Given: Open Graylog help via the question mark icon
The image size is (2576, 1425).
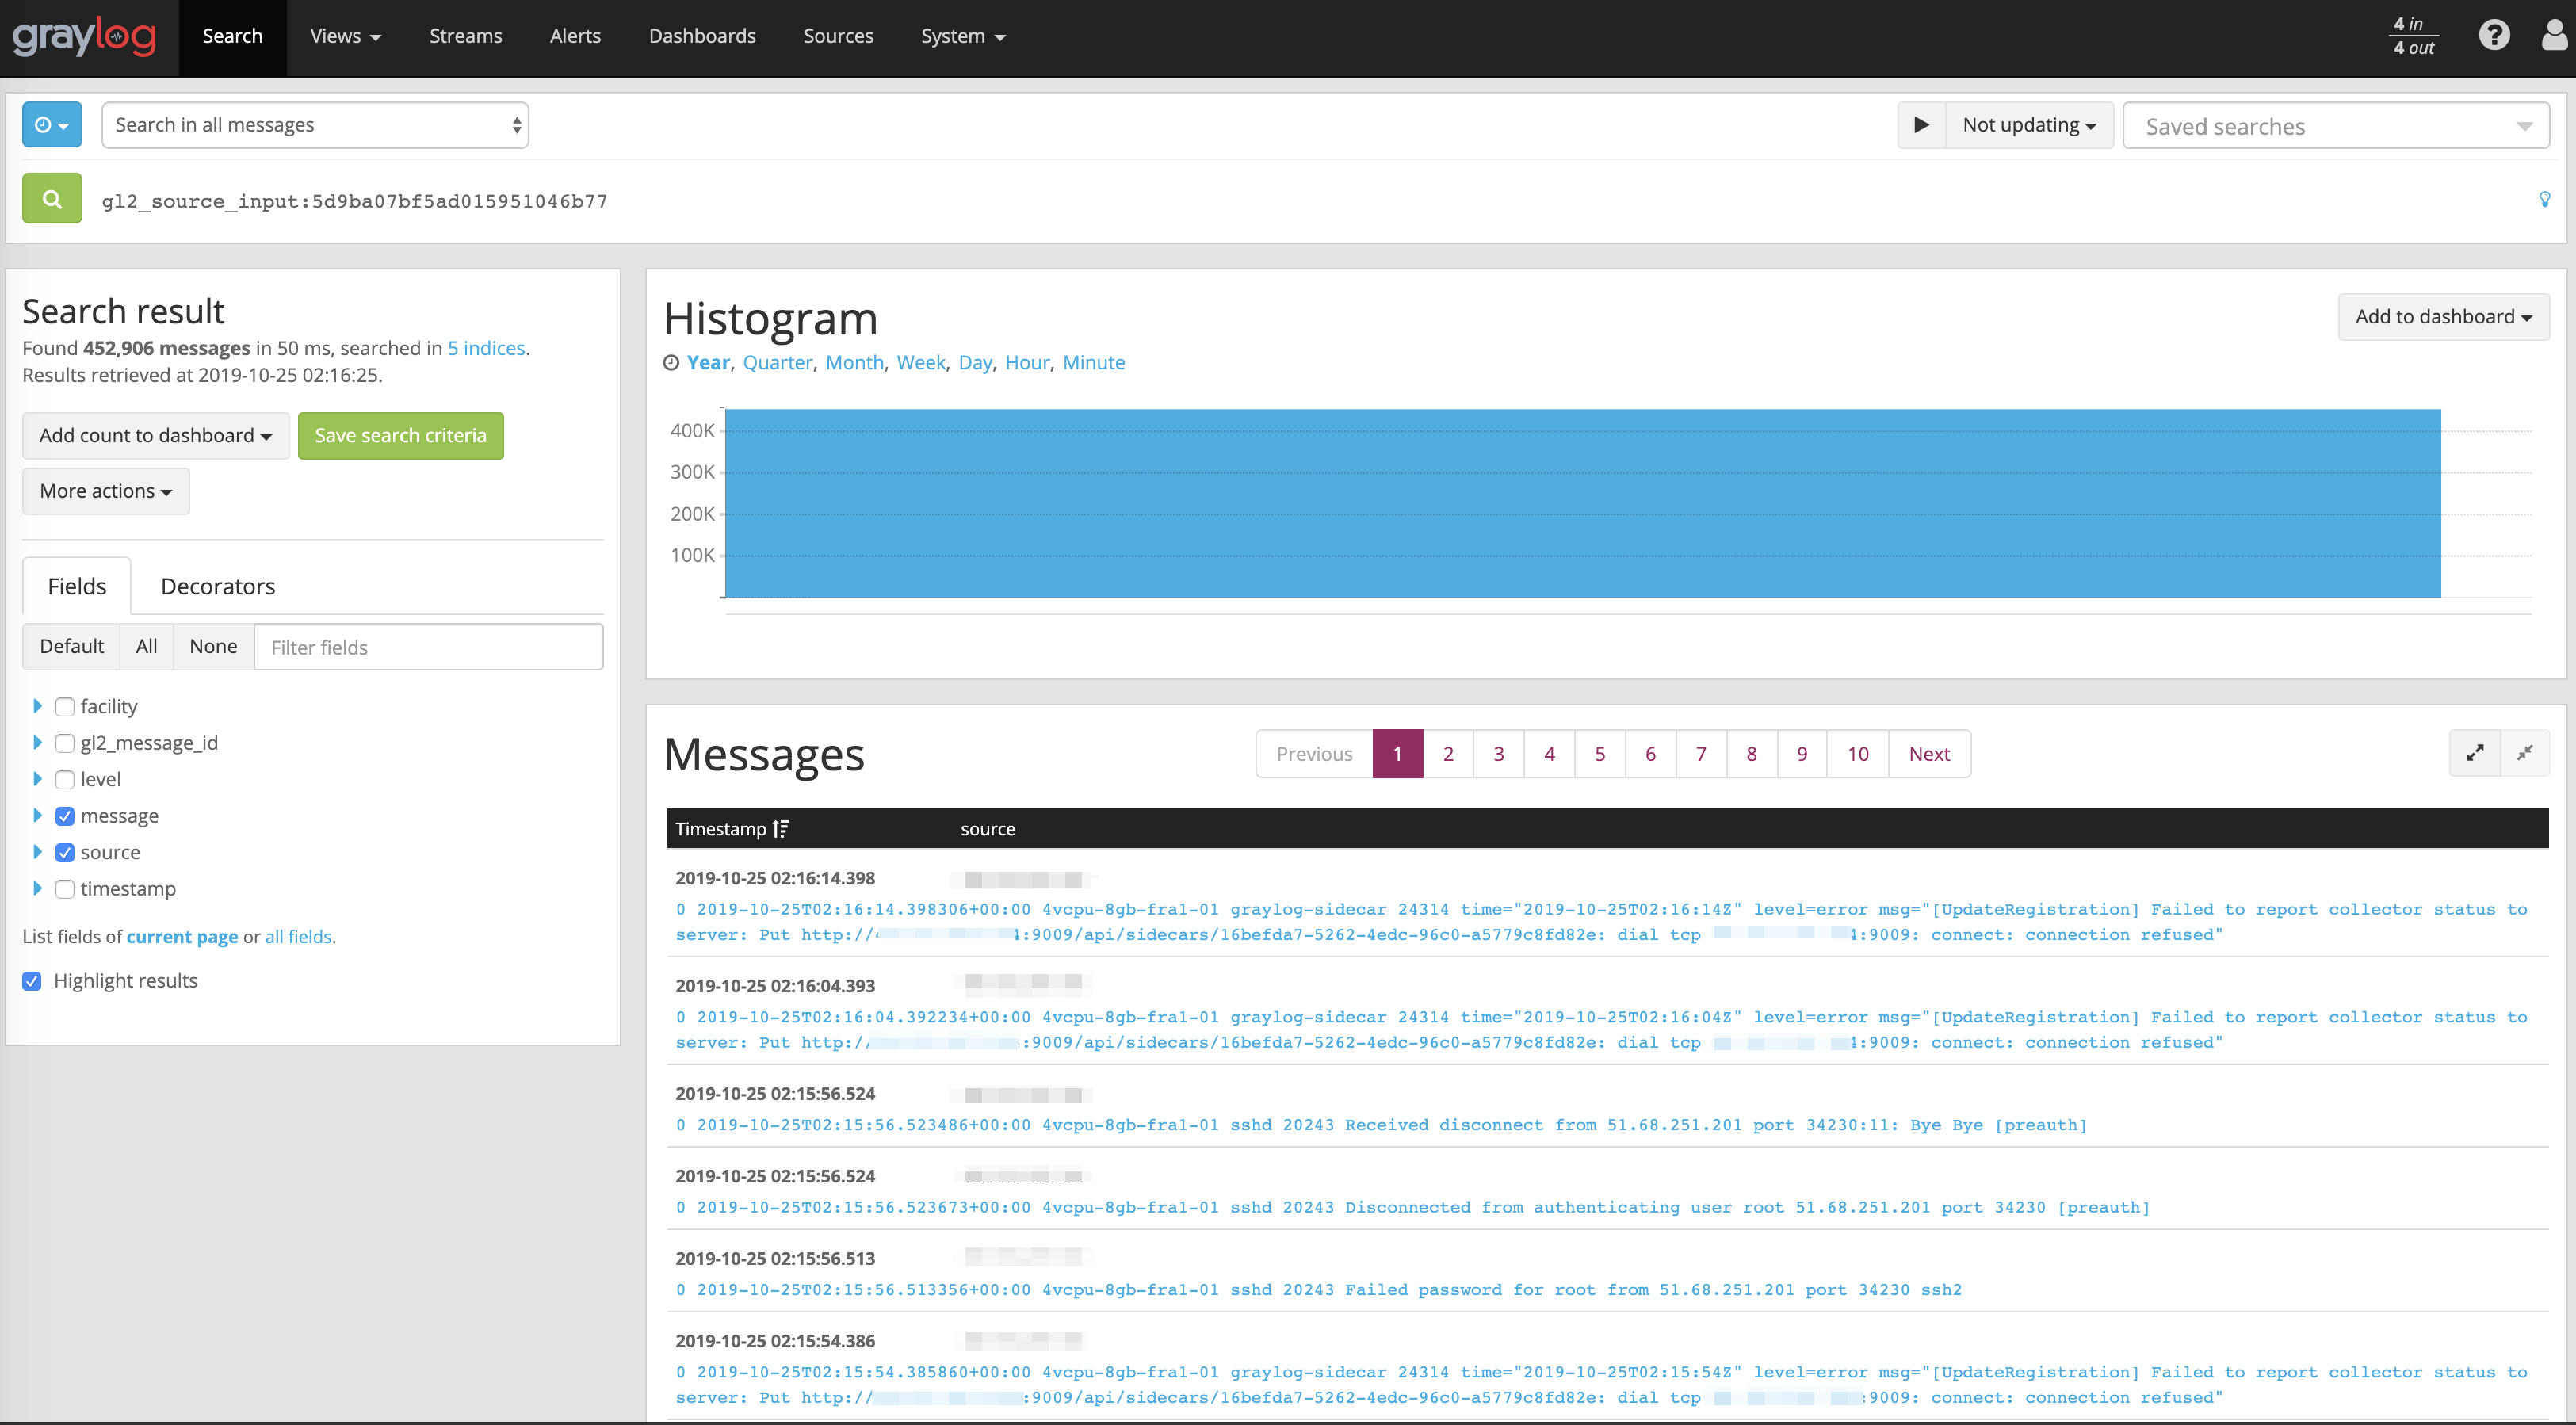Looking at the screenshot, I should [x=2495, y=35].
